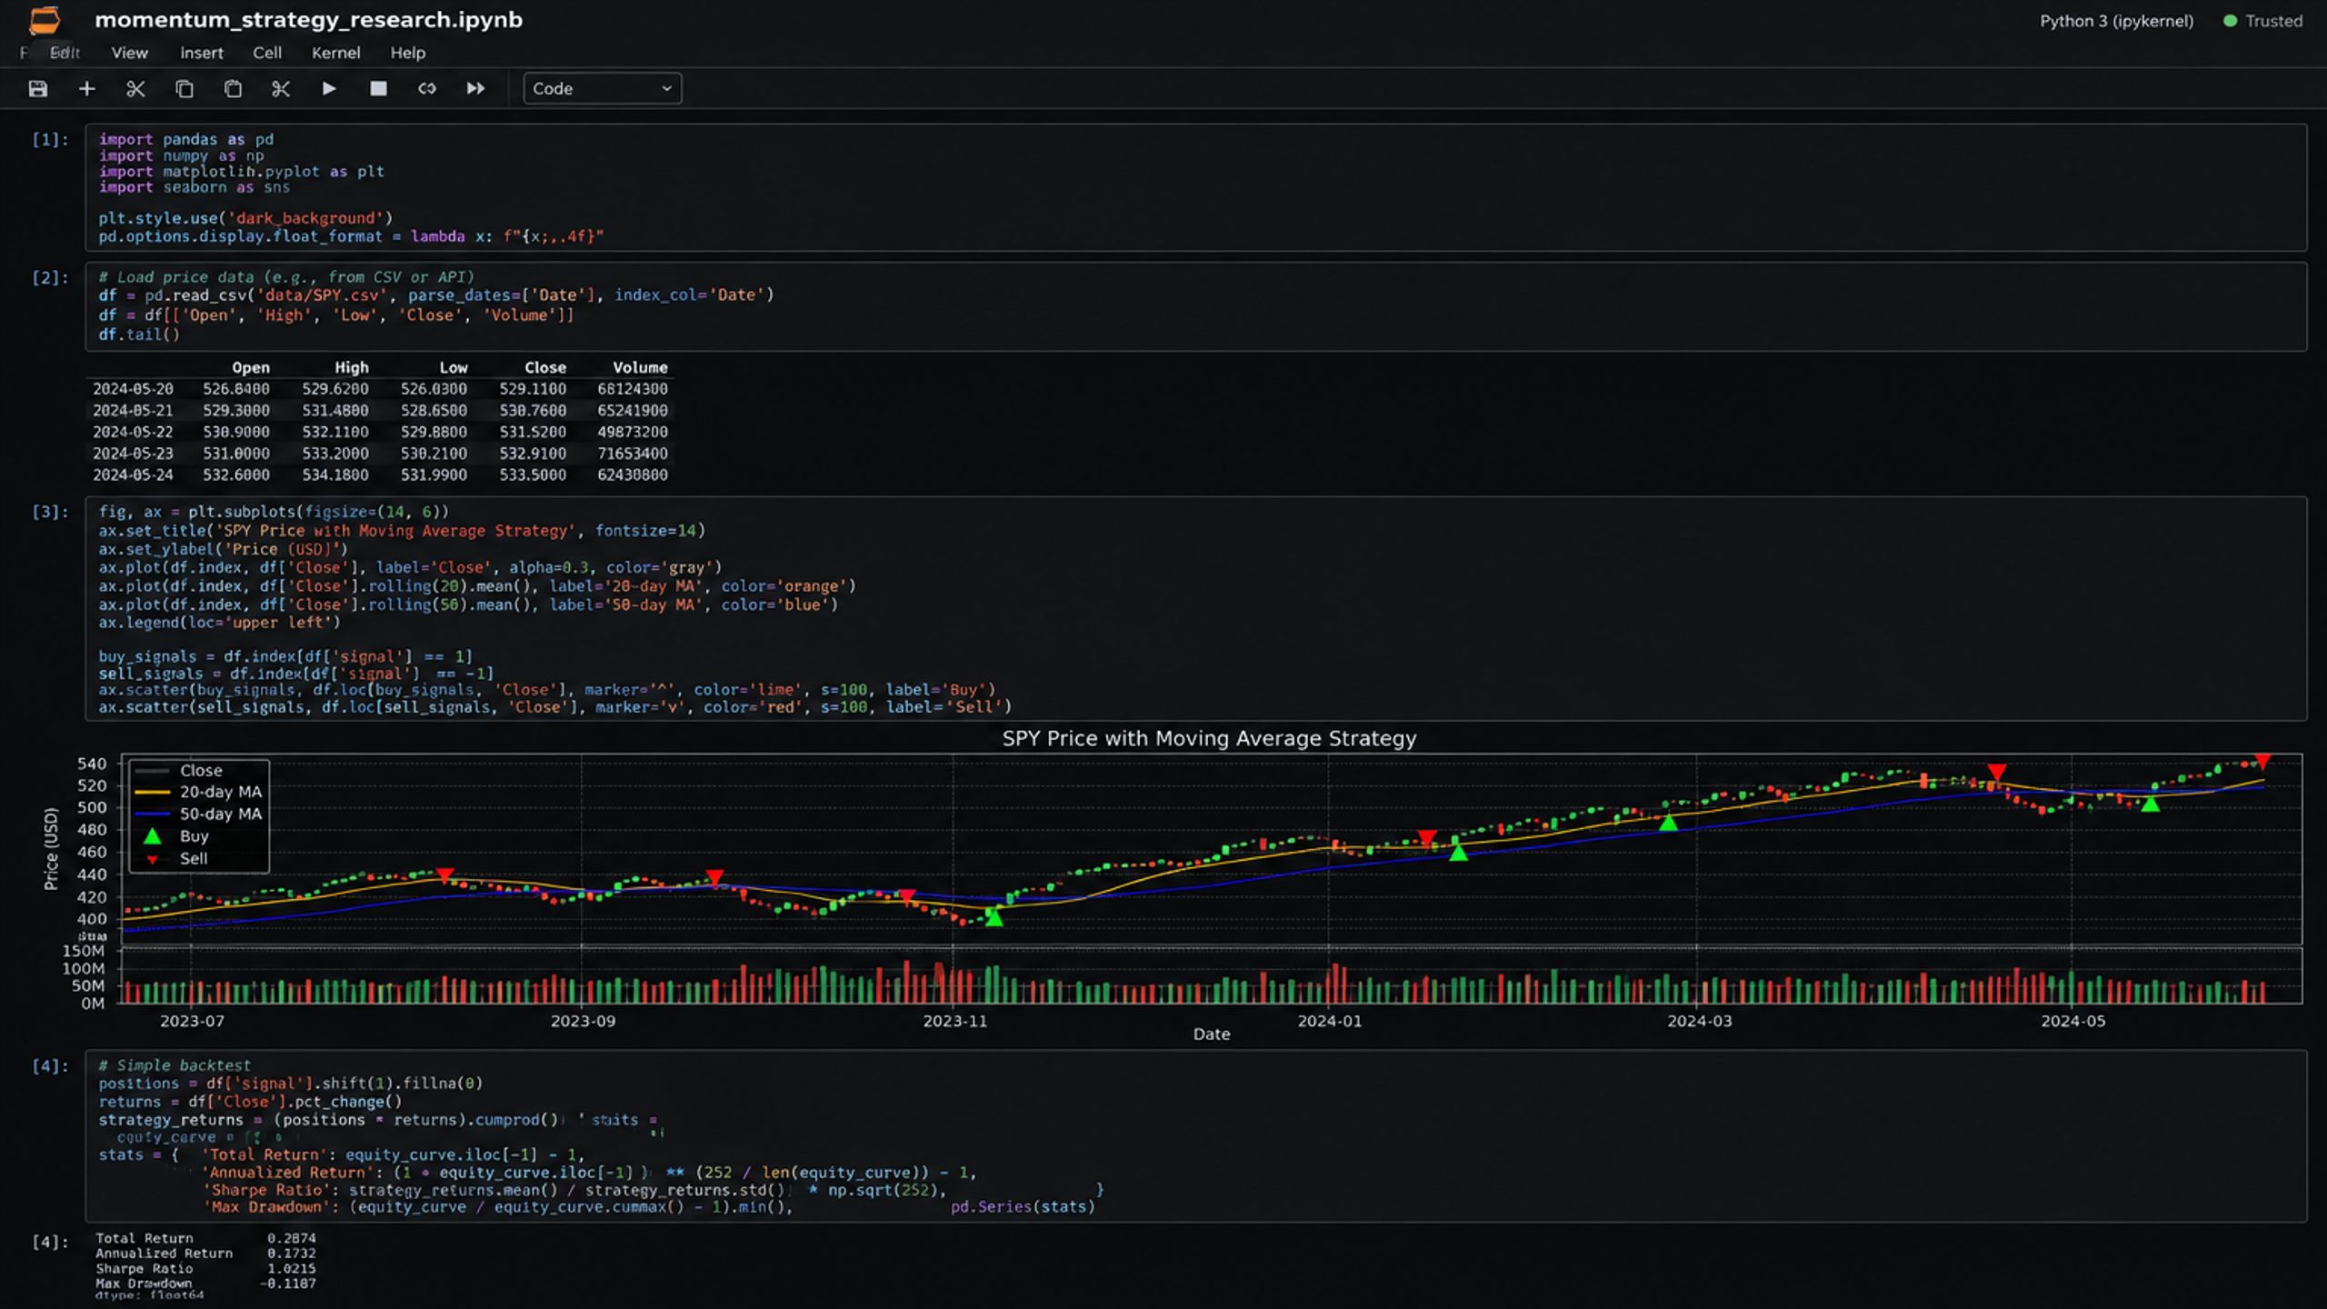
Task: Run all cells with fast-forward icon
Action: [475, 88]
